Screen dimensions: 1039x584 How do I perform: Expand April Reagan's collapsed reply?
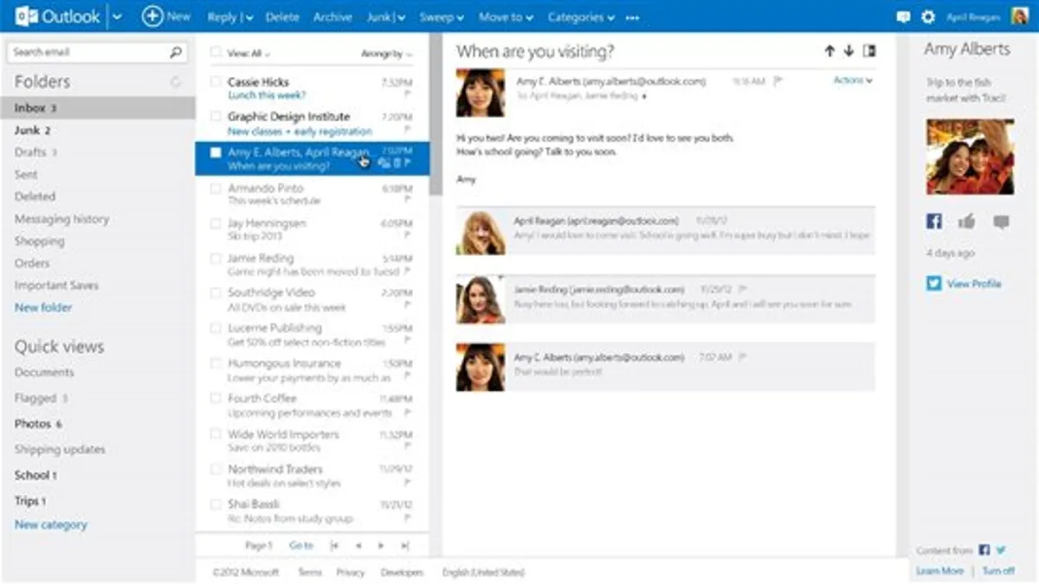(x=666, y=229)
